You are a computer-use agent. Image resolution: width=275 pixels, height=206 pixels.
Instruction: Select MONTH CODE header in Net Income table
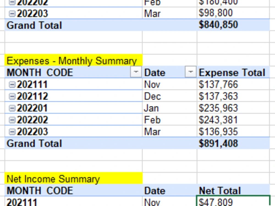73,190
